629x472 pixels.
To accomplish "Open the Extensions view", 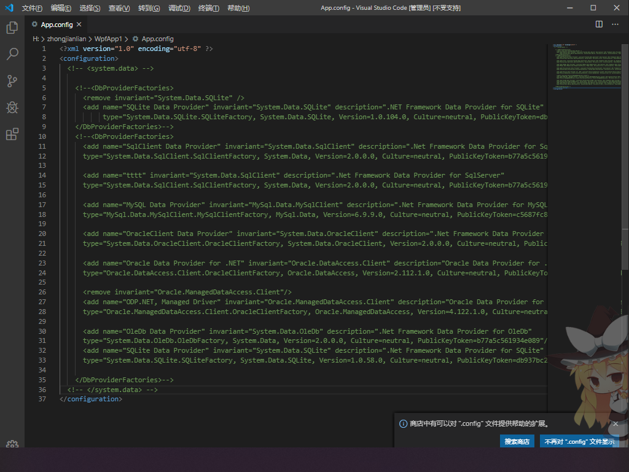I will tap(12, 135).
